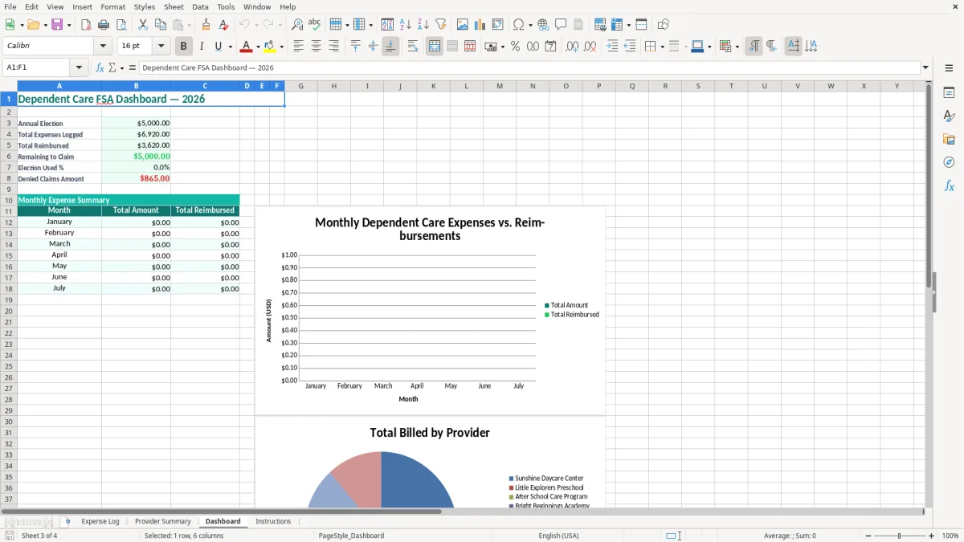
Task: Open the sidebar Styles panel
Action: 949,116
